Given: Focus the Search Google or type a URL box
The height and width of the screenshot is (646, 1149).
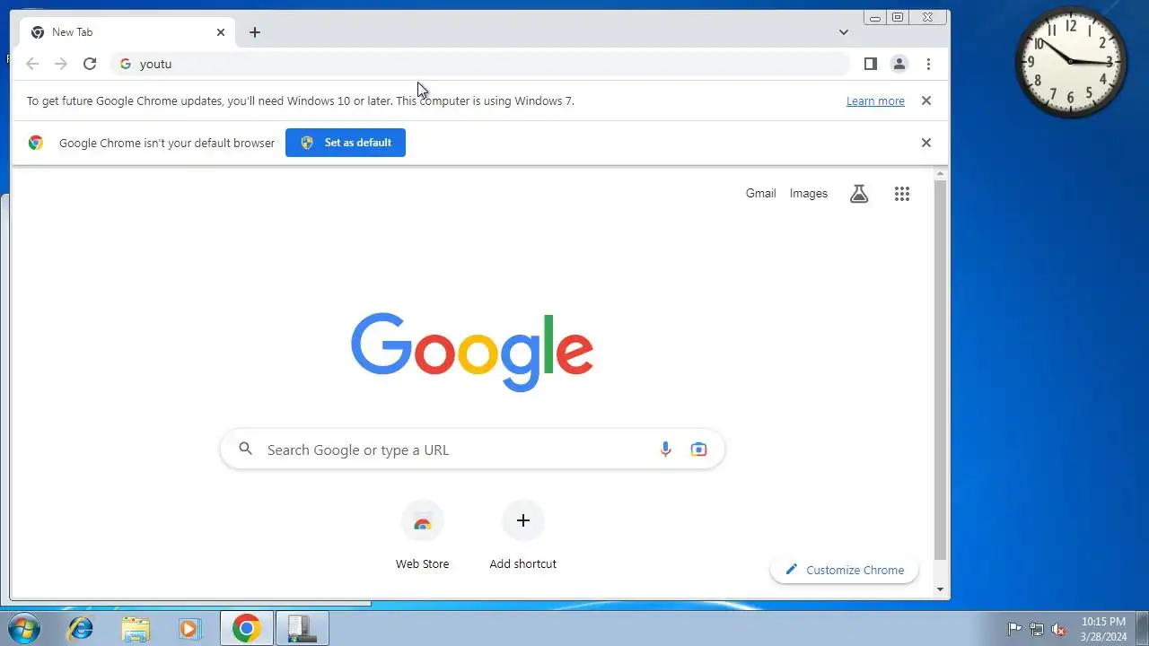Looking at the screenshot, I should (x=472, y=450).
